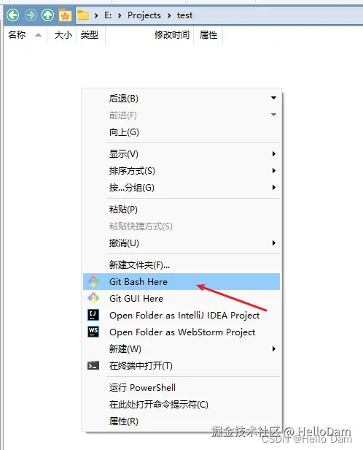Expand the 排序方式(S) submenu arrow
The width and height of the screenshot is (363, 450).
click(274, 170)
